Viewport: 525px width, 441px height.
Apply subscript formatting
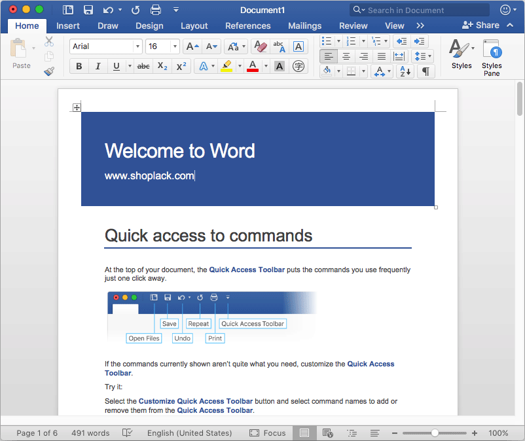(162, 66)
